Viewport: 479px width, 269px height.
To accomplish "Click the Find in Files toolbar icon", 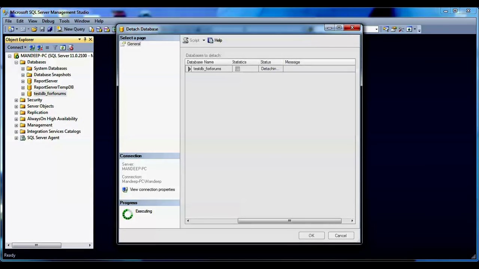I will coord(386,29).
